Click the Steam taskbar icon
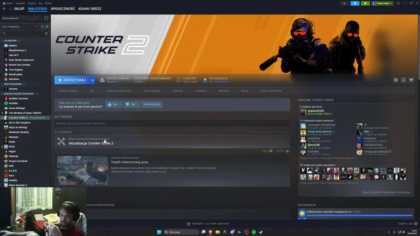Screen dimensions: 420x236 [x=261, y=232]
